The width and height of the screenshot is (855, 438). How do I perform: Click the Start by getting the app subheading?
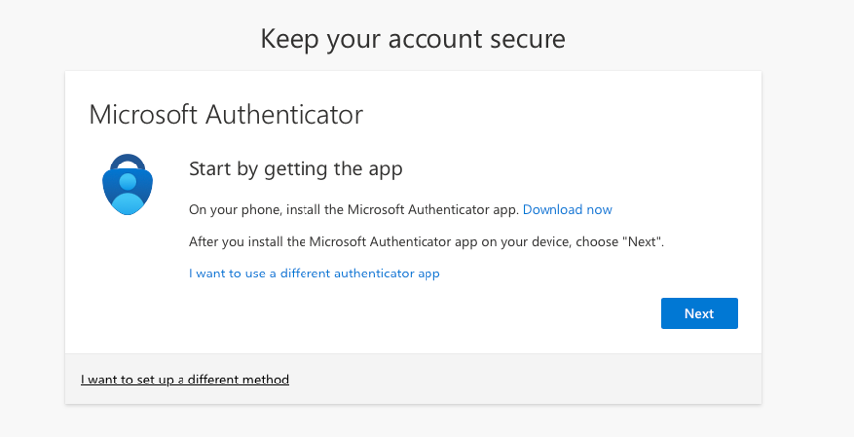(296, 169)
